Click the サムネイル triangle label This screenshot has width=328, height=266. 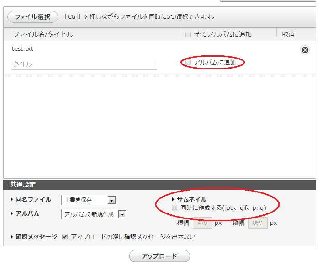pyautogui.click(x=189, y=199)
